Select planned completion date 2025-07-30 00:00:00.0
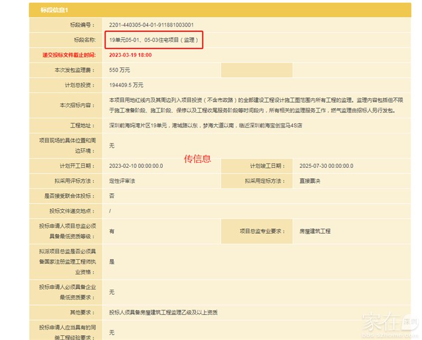422x340 pixels. [326, 165]
